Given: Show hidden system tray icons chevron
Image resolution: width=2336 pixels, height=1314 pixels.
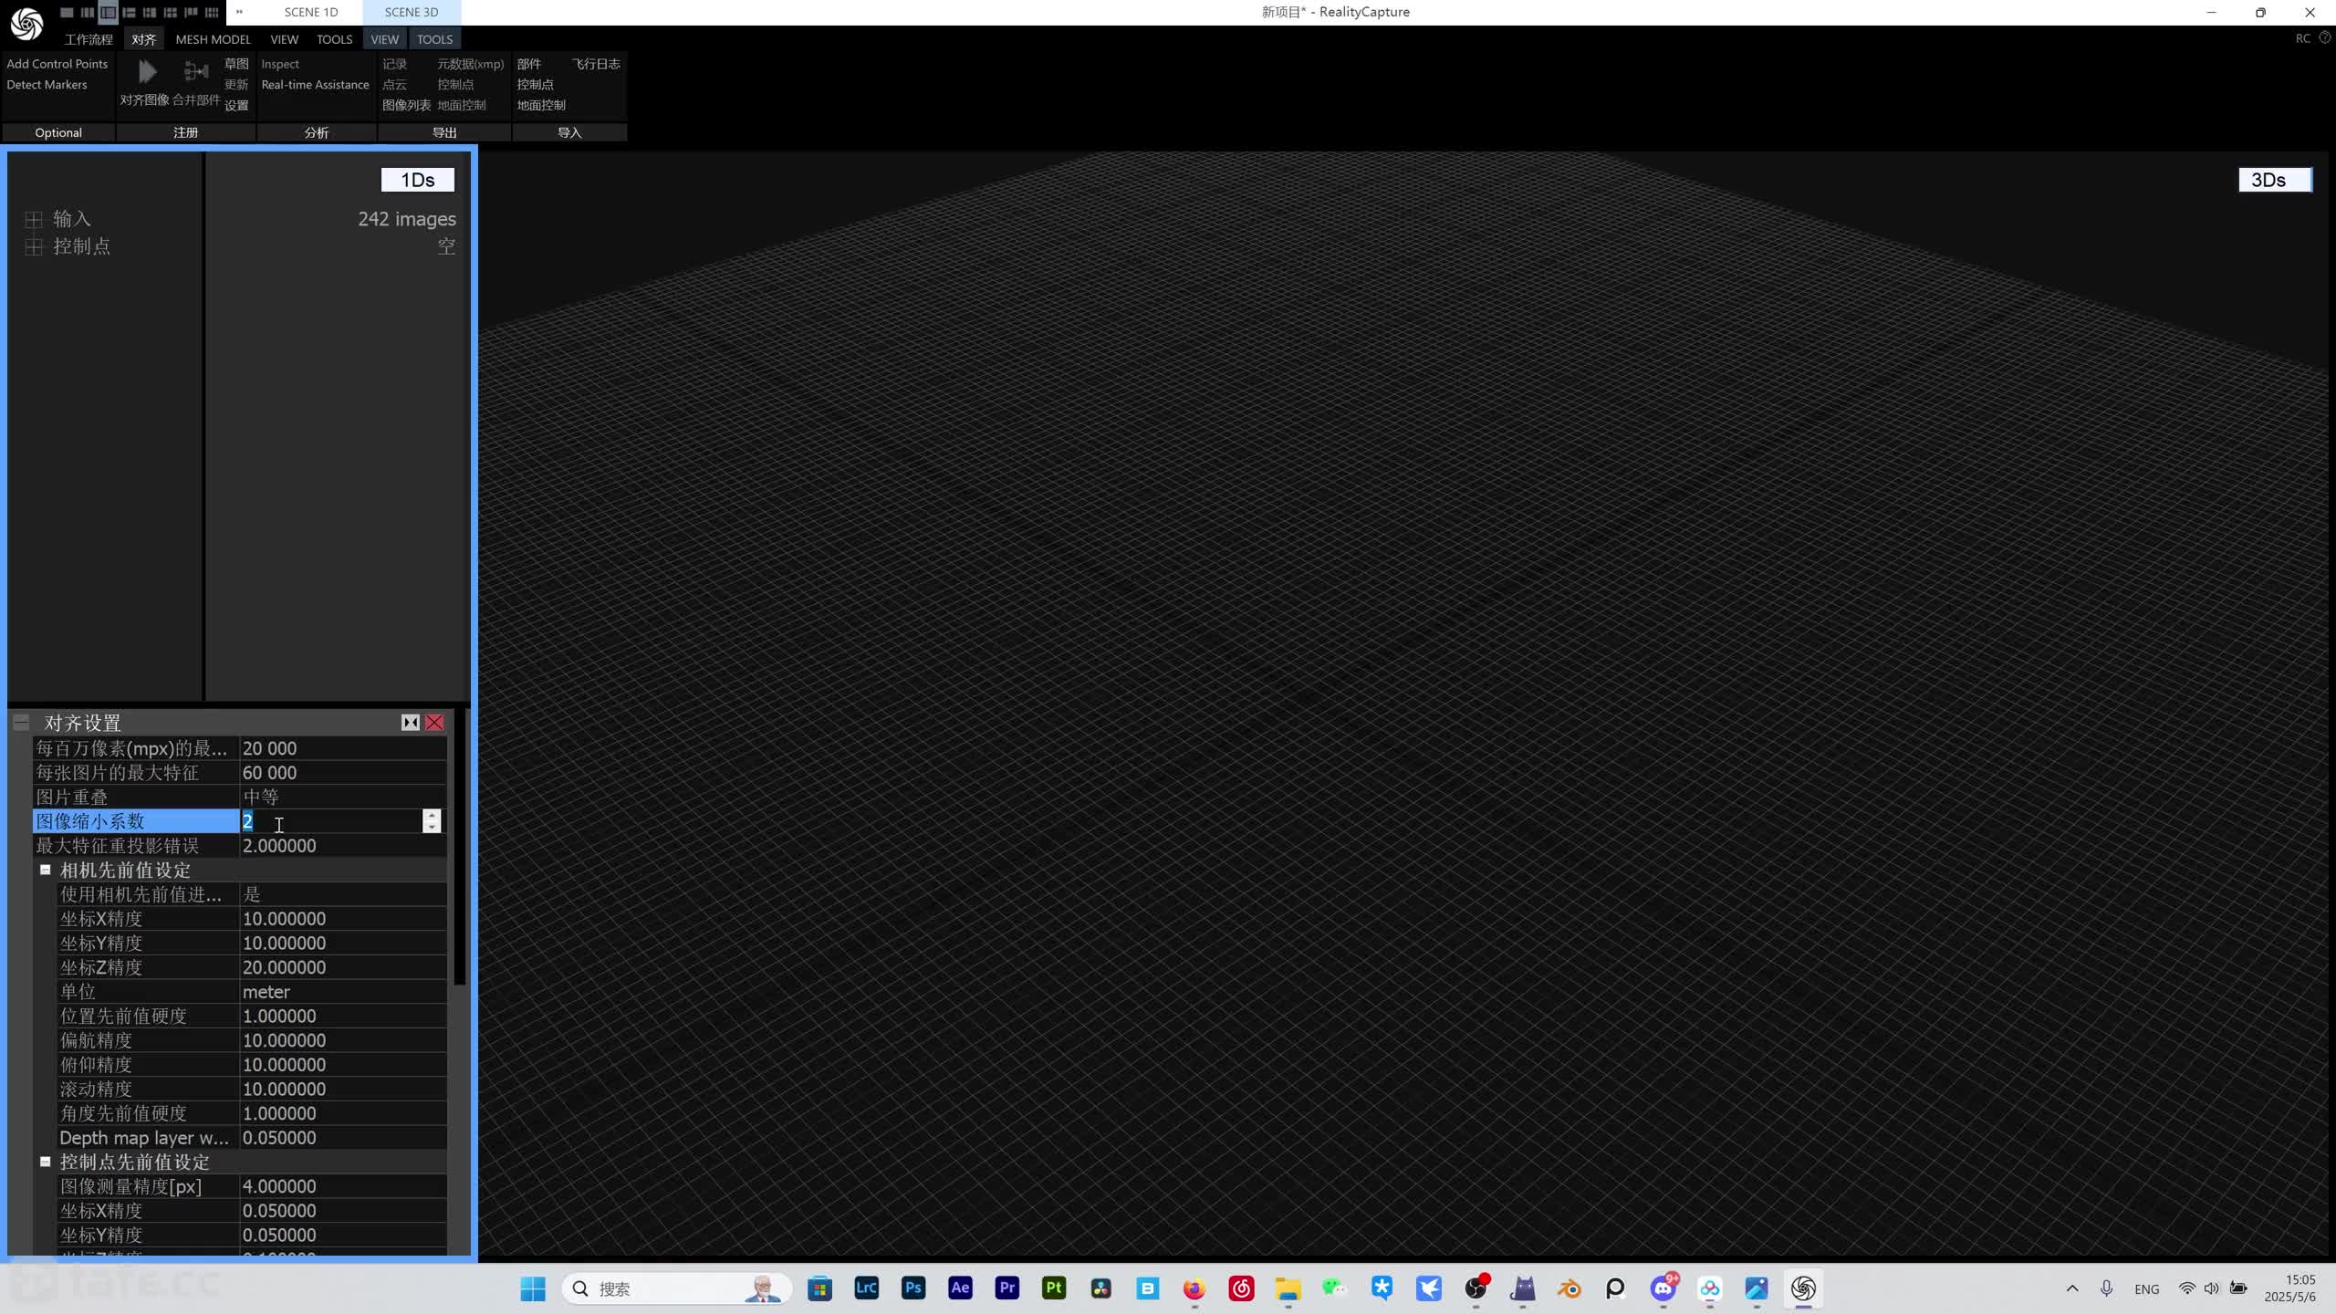Looking at the screenshot, I should tap(2072, 1288).
